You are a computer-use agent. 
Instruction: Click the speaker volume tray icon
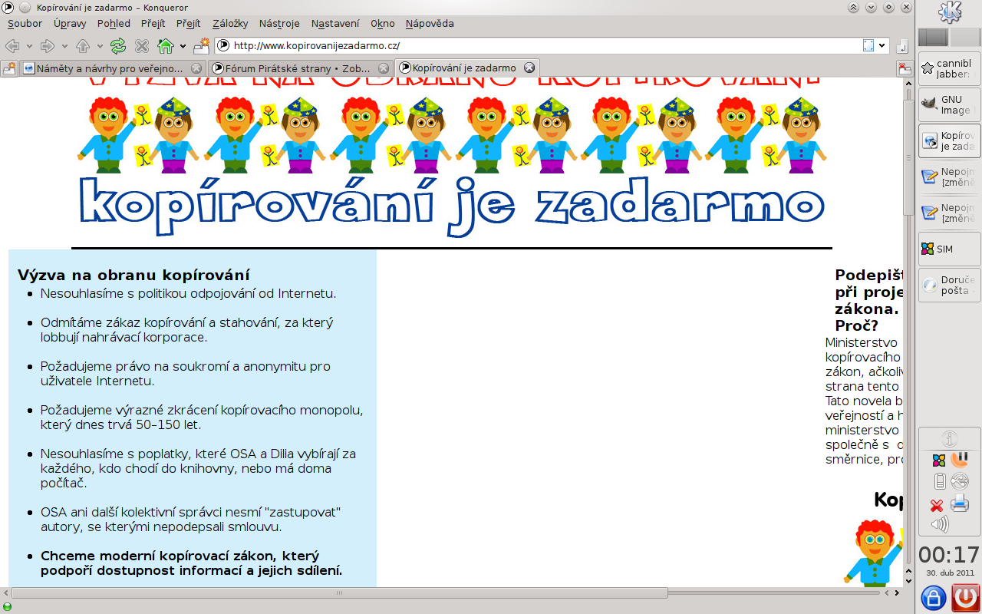coord(939,525)
